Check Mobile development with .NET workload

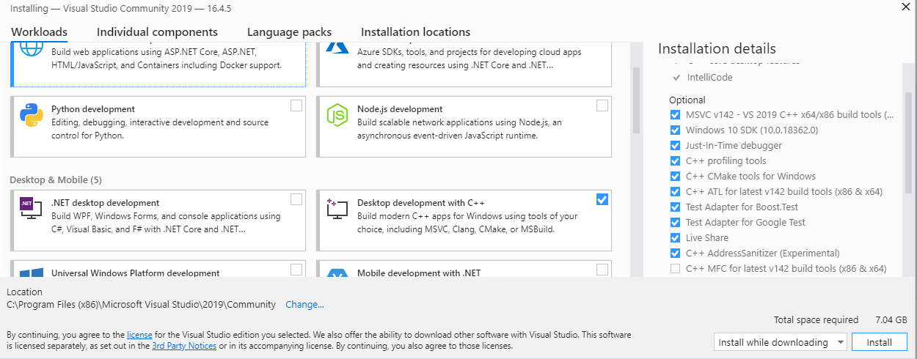coord(602,270)
